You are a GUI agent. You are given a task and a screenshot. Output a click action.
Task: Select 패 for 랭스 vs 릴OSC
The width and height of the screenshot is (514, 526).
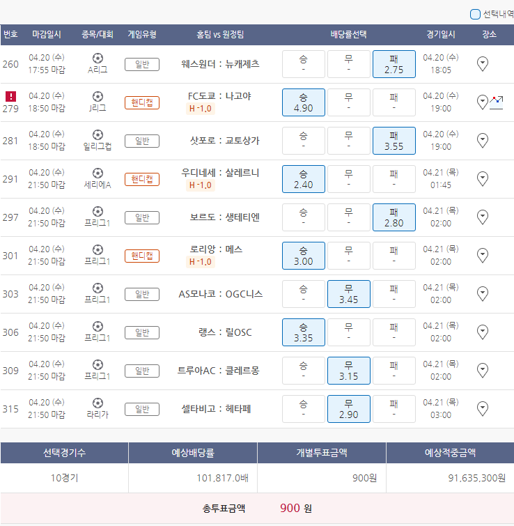click(x=394, y=332)
